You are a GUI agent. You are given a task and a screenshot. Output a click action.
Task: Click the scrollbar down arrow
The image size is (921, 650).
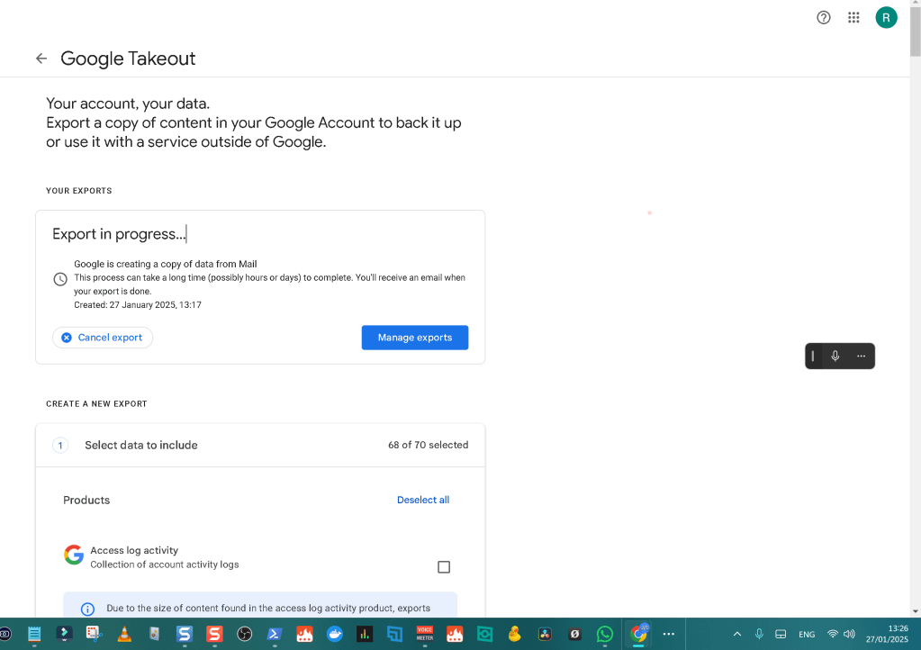[915, 611]
